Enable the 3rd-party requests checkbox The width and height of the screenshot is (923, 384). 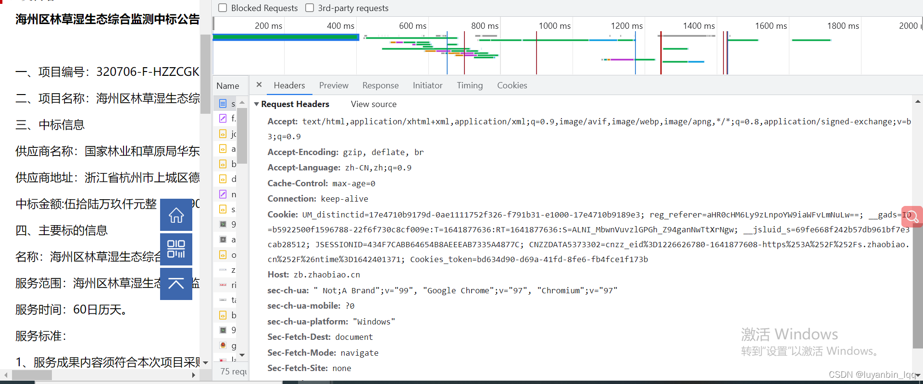point(310,8)
